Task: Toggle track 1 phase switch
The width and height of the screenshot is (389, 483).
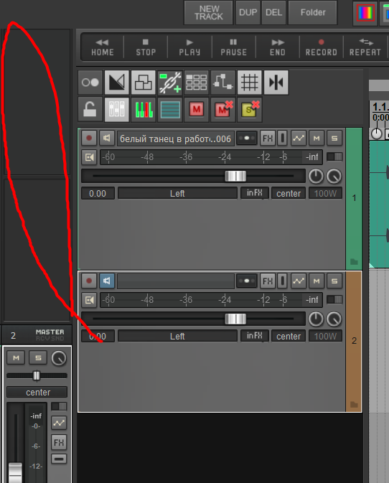Action: point(334,156)
